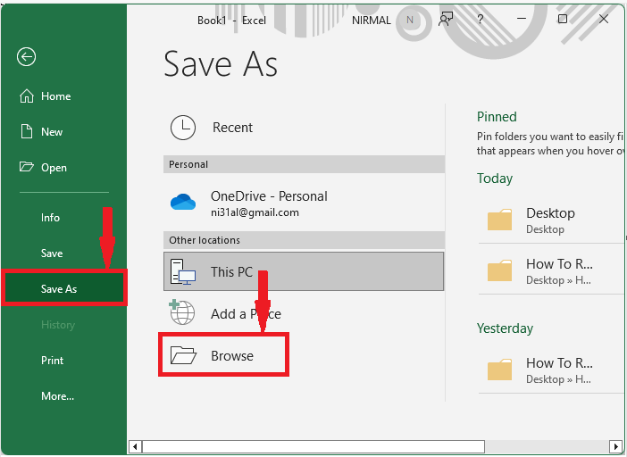Click Save in the green sidebar
Screen dimensions: 627x457
52,253
